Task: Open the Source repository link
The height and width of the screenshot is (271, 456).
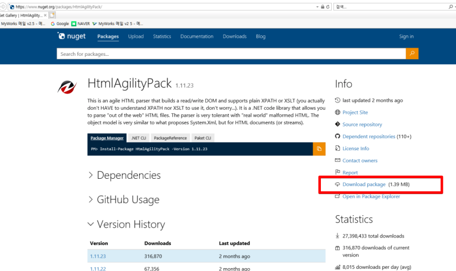Action: (x=362, y=124)
